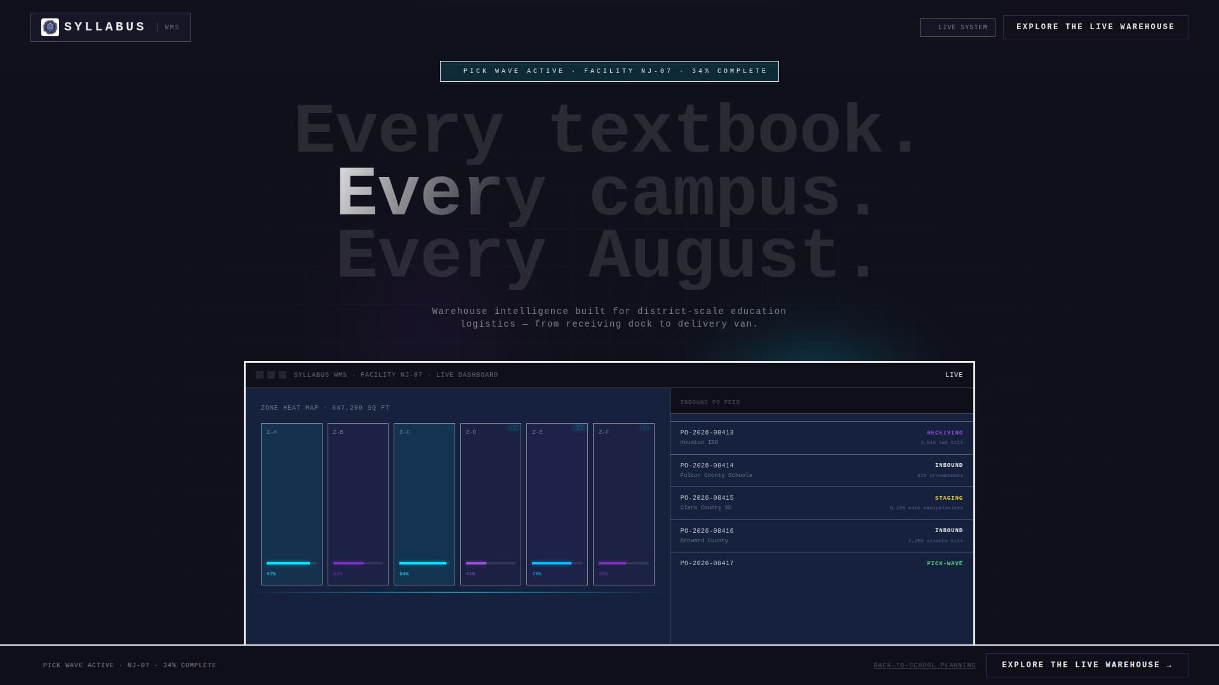The height and width of the screenshot is (685, 1219).
Task: Click the Broward County district name
Action: (704, 540)
